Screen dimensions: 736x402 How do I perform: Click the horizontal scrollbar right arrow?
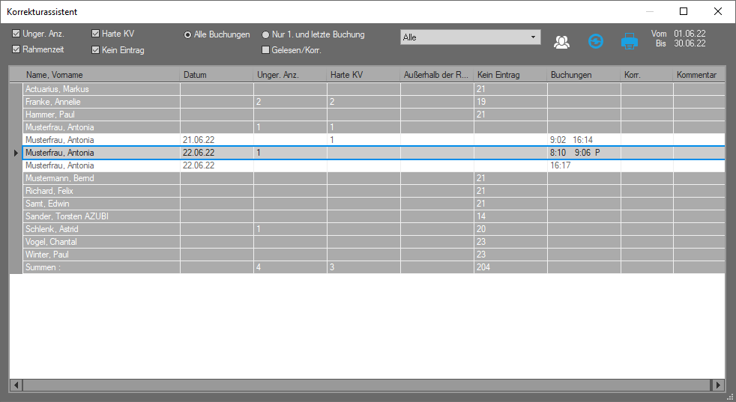719,385
